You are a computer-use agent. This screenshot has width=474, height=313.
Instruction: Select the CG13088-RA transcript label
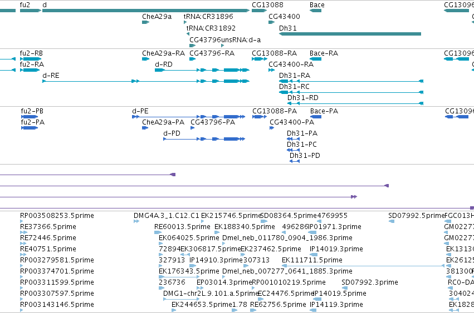pyautogui.click(x=274, y=53)
